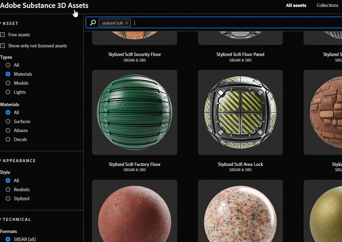The width and height of the screenshot is (342, 242).
Task: Click the Adobe Substance 3D Assets title
Action: [44, 5]
